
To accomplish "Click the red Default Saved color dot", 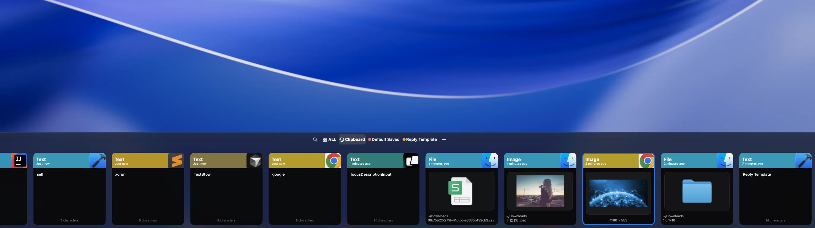I will click(x=370, y=140).
